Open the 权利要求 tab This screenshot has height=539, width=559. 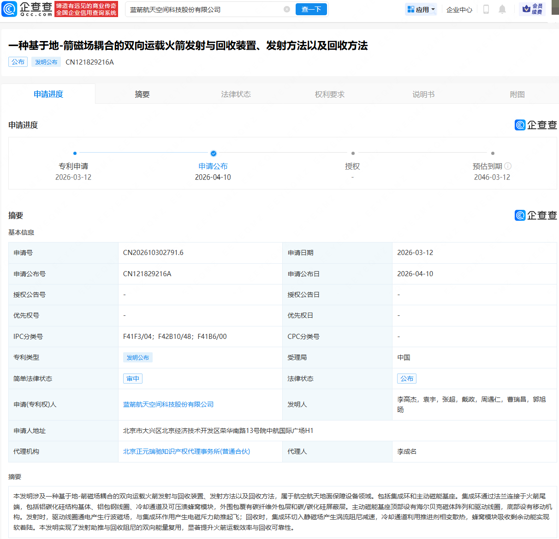(329, 94)
